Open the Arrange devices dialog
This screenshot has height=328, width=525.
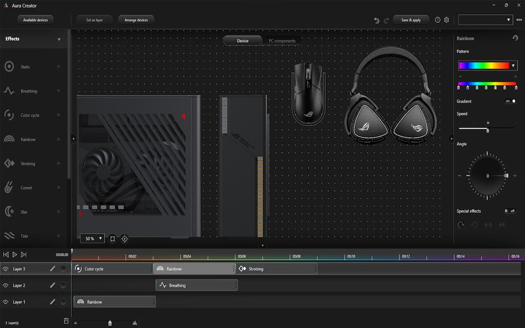click(136, 19)
